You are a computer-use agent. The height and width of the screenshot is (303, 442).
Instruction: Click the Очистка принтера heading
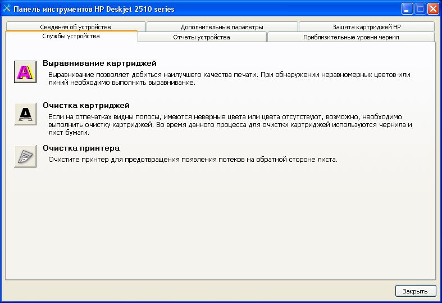pyautogui.click(x=81, y=148)
